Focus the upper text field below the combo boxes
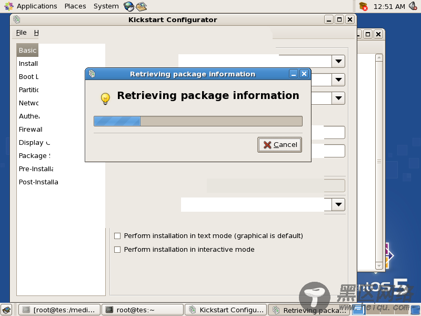The image size is (421, 316). [x=328, y=133]
